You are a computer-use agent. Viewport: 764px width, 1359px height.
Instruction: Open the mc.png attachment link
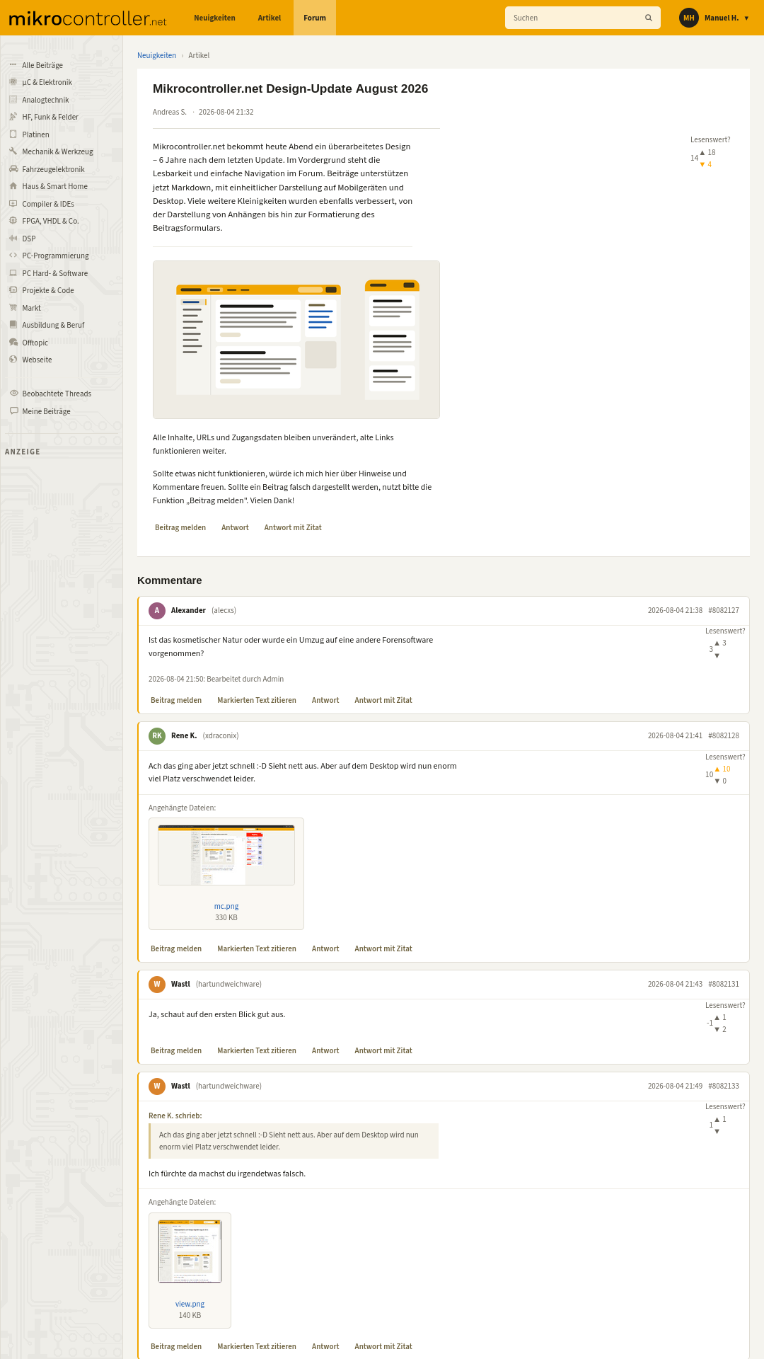tap(226, 906)
